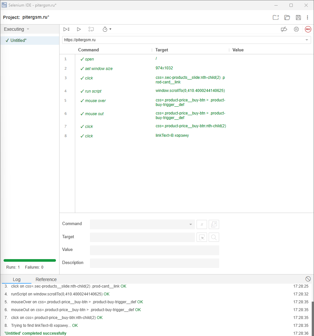Toggle enable/disable command slash button

pos(201,224)
